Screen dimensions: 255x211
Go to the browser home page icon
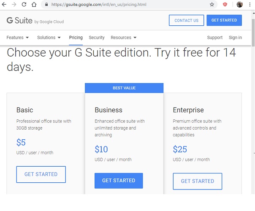click(34, 4)
